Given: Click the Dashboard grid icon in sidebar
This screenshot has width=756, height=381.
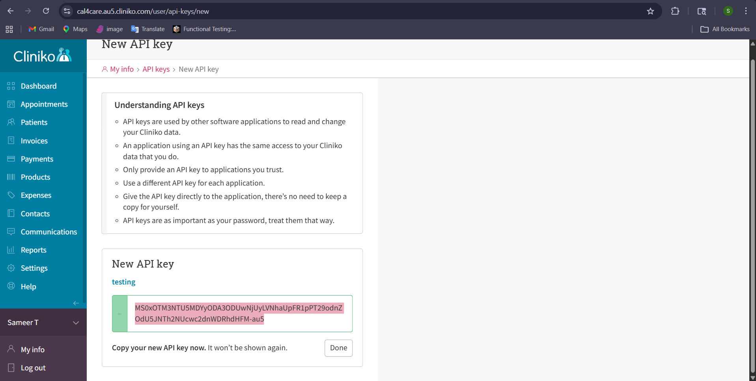Looking at the screenshot, I should point(11,86).
